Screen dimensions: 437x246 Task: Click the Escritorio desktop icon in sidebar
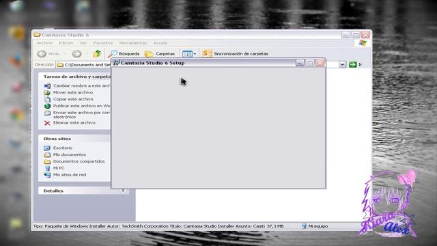tap(47, 148)
